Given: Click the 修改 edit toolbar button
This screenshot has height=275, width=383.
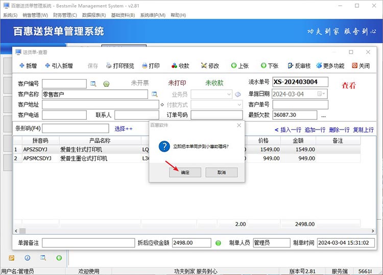Looking at the screenshot, I should [210, 66].
